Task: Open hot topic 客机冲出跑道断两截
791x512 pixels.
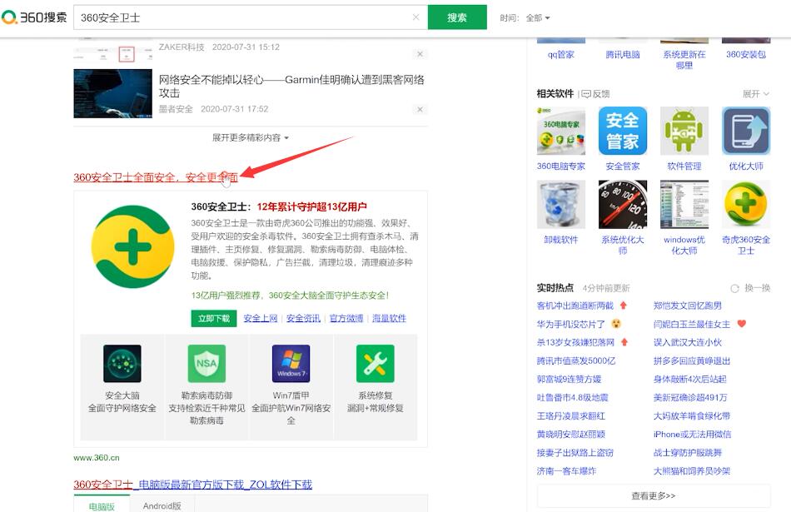Action: (575, 306)
